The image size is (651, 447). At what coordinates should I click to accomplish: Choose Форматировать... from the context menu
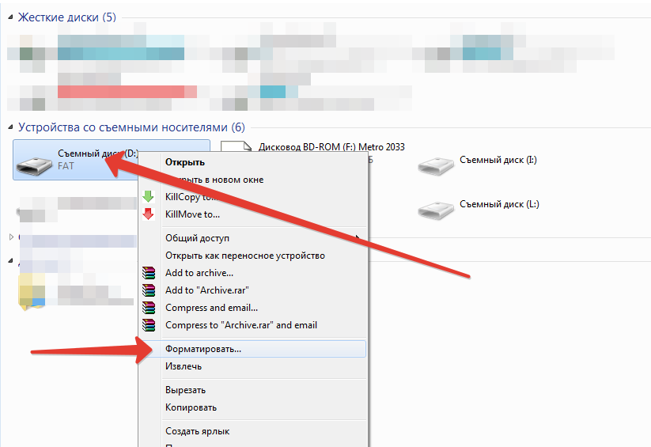[x=203, y=349]
